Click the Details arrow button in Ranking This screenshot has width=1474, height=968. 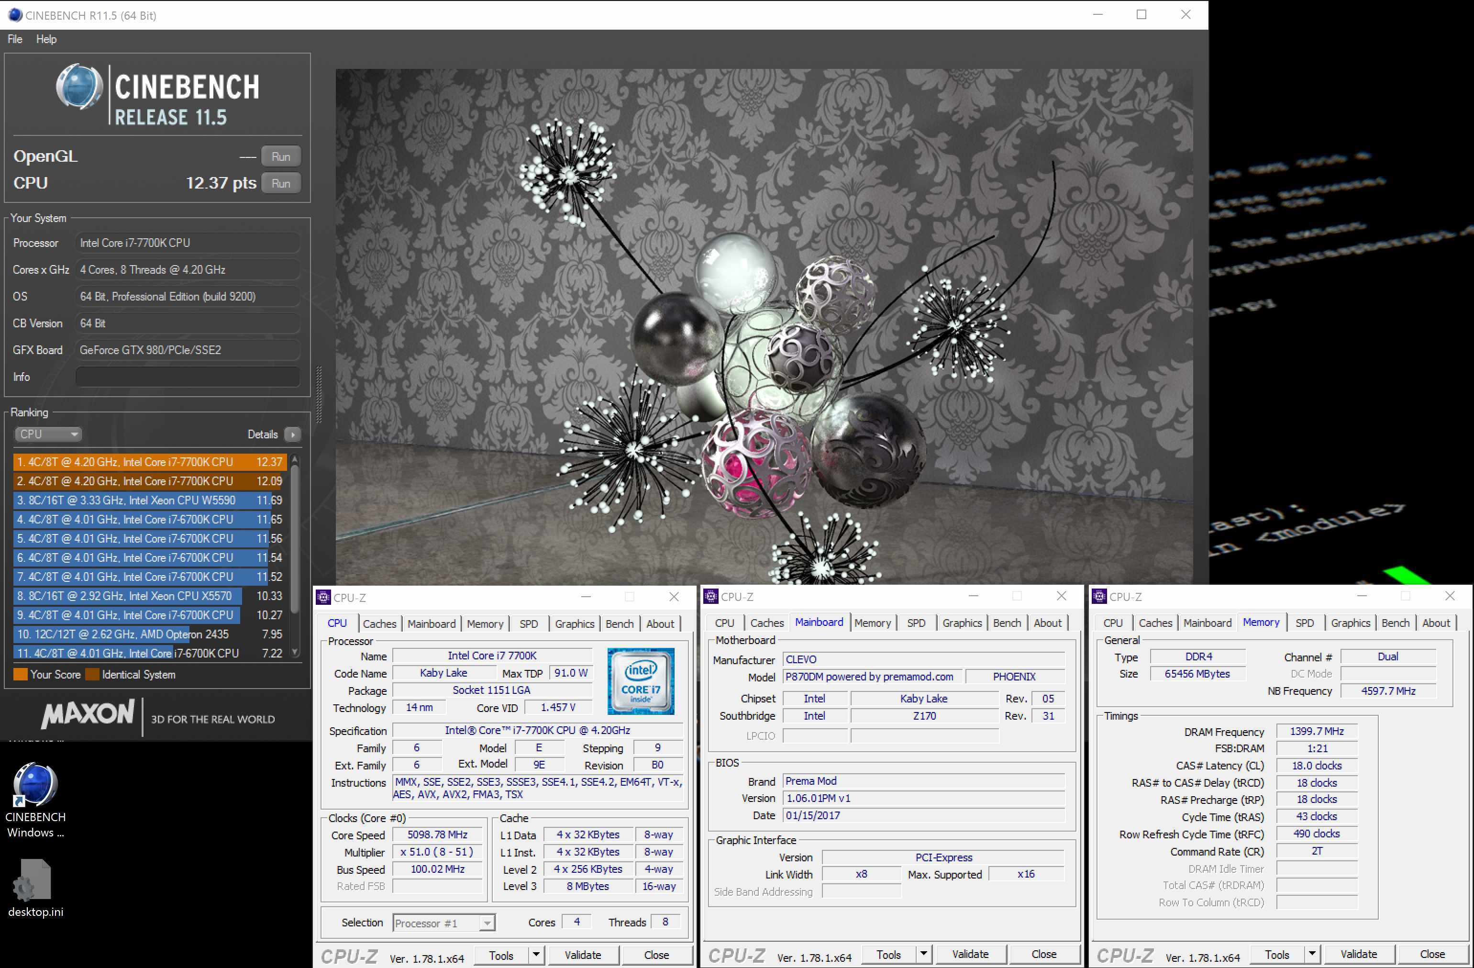(293, 434)
